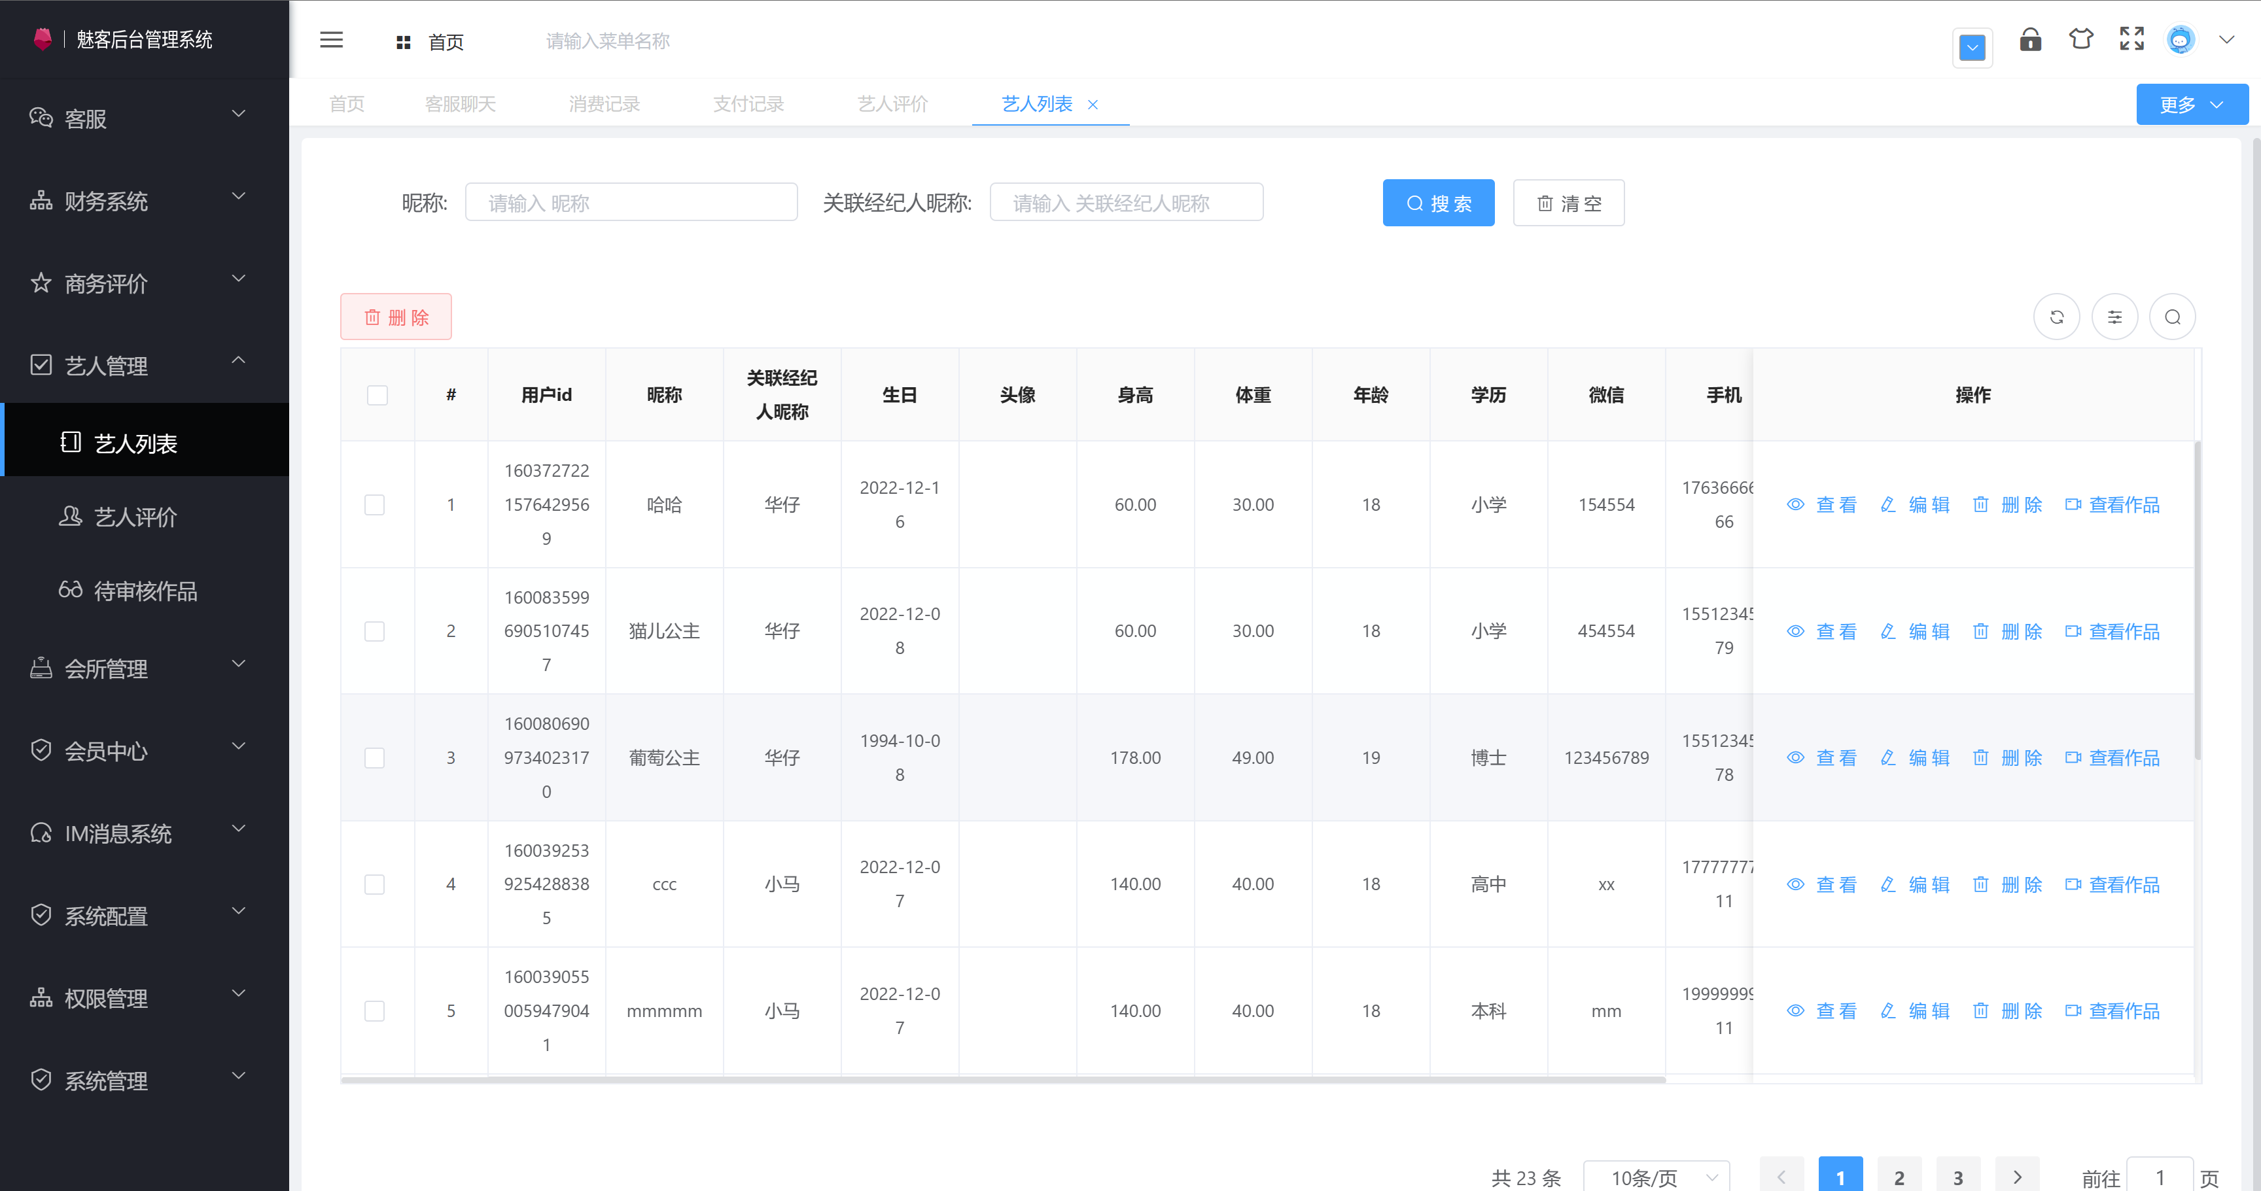This screenshot has height=1191, width=2261.
Task: Edit the ccc row via 编辑
Action: [1915, 884]
